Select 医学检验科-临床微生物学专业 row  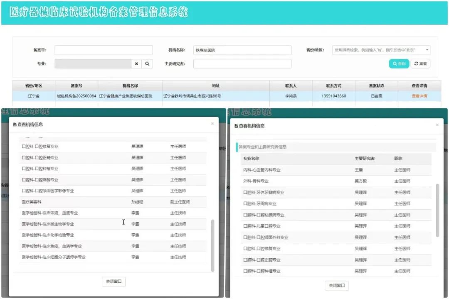click(x=113, y=224)
